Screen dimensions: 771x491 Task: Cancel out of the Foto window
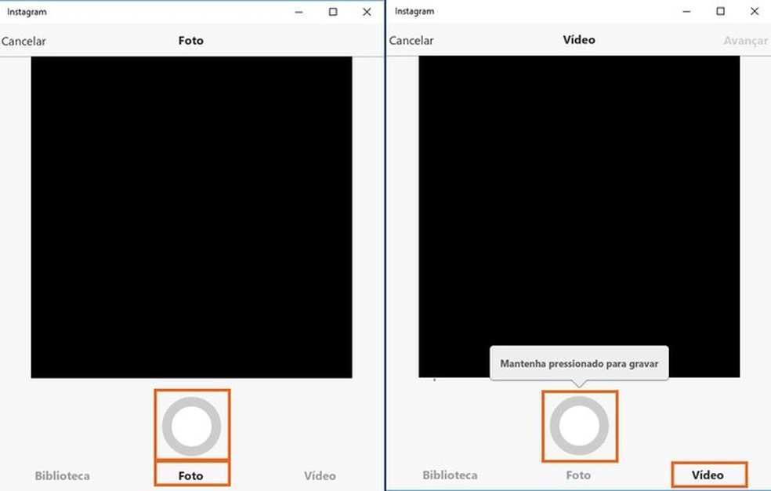point(24,42)
